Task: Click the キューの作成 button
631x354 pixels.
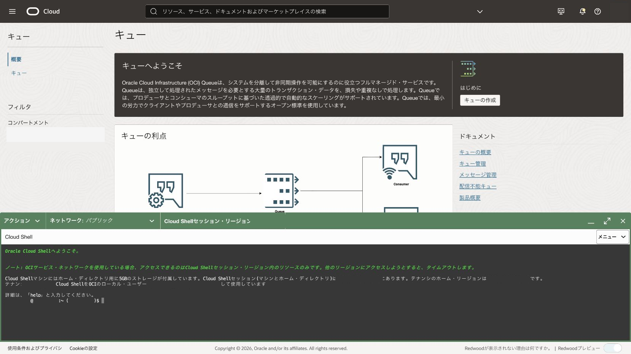Action: click(480, 100)
